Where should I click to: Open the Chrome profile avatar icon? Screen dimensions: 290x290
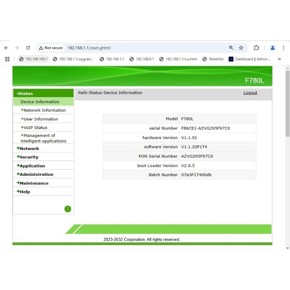pyautogui.click(x=273, y=48)
